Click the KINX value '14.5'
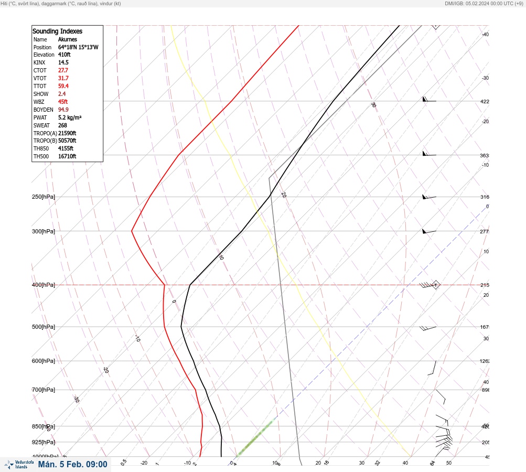This screenshot has height=472, width=526. (x=63, y=62)
